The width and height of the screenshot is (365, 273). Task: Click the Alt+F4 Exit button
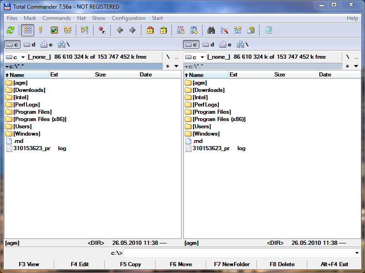tap(334, 264)
